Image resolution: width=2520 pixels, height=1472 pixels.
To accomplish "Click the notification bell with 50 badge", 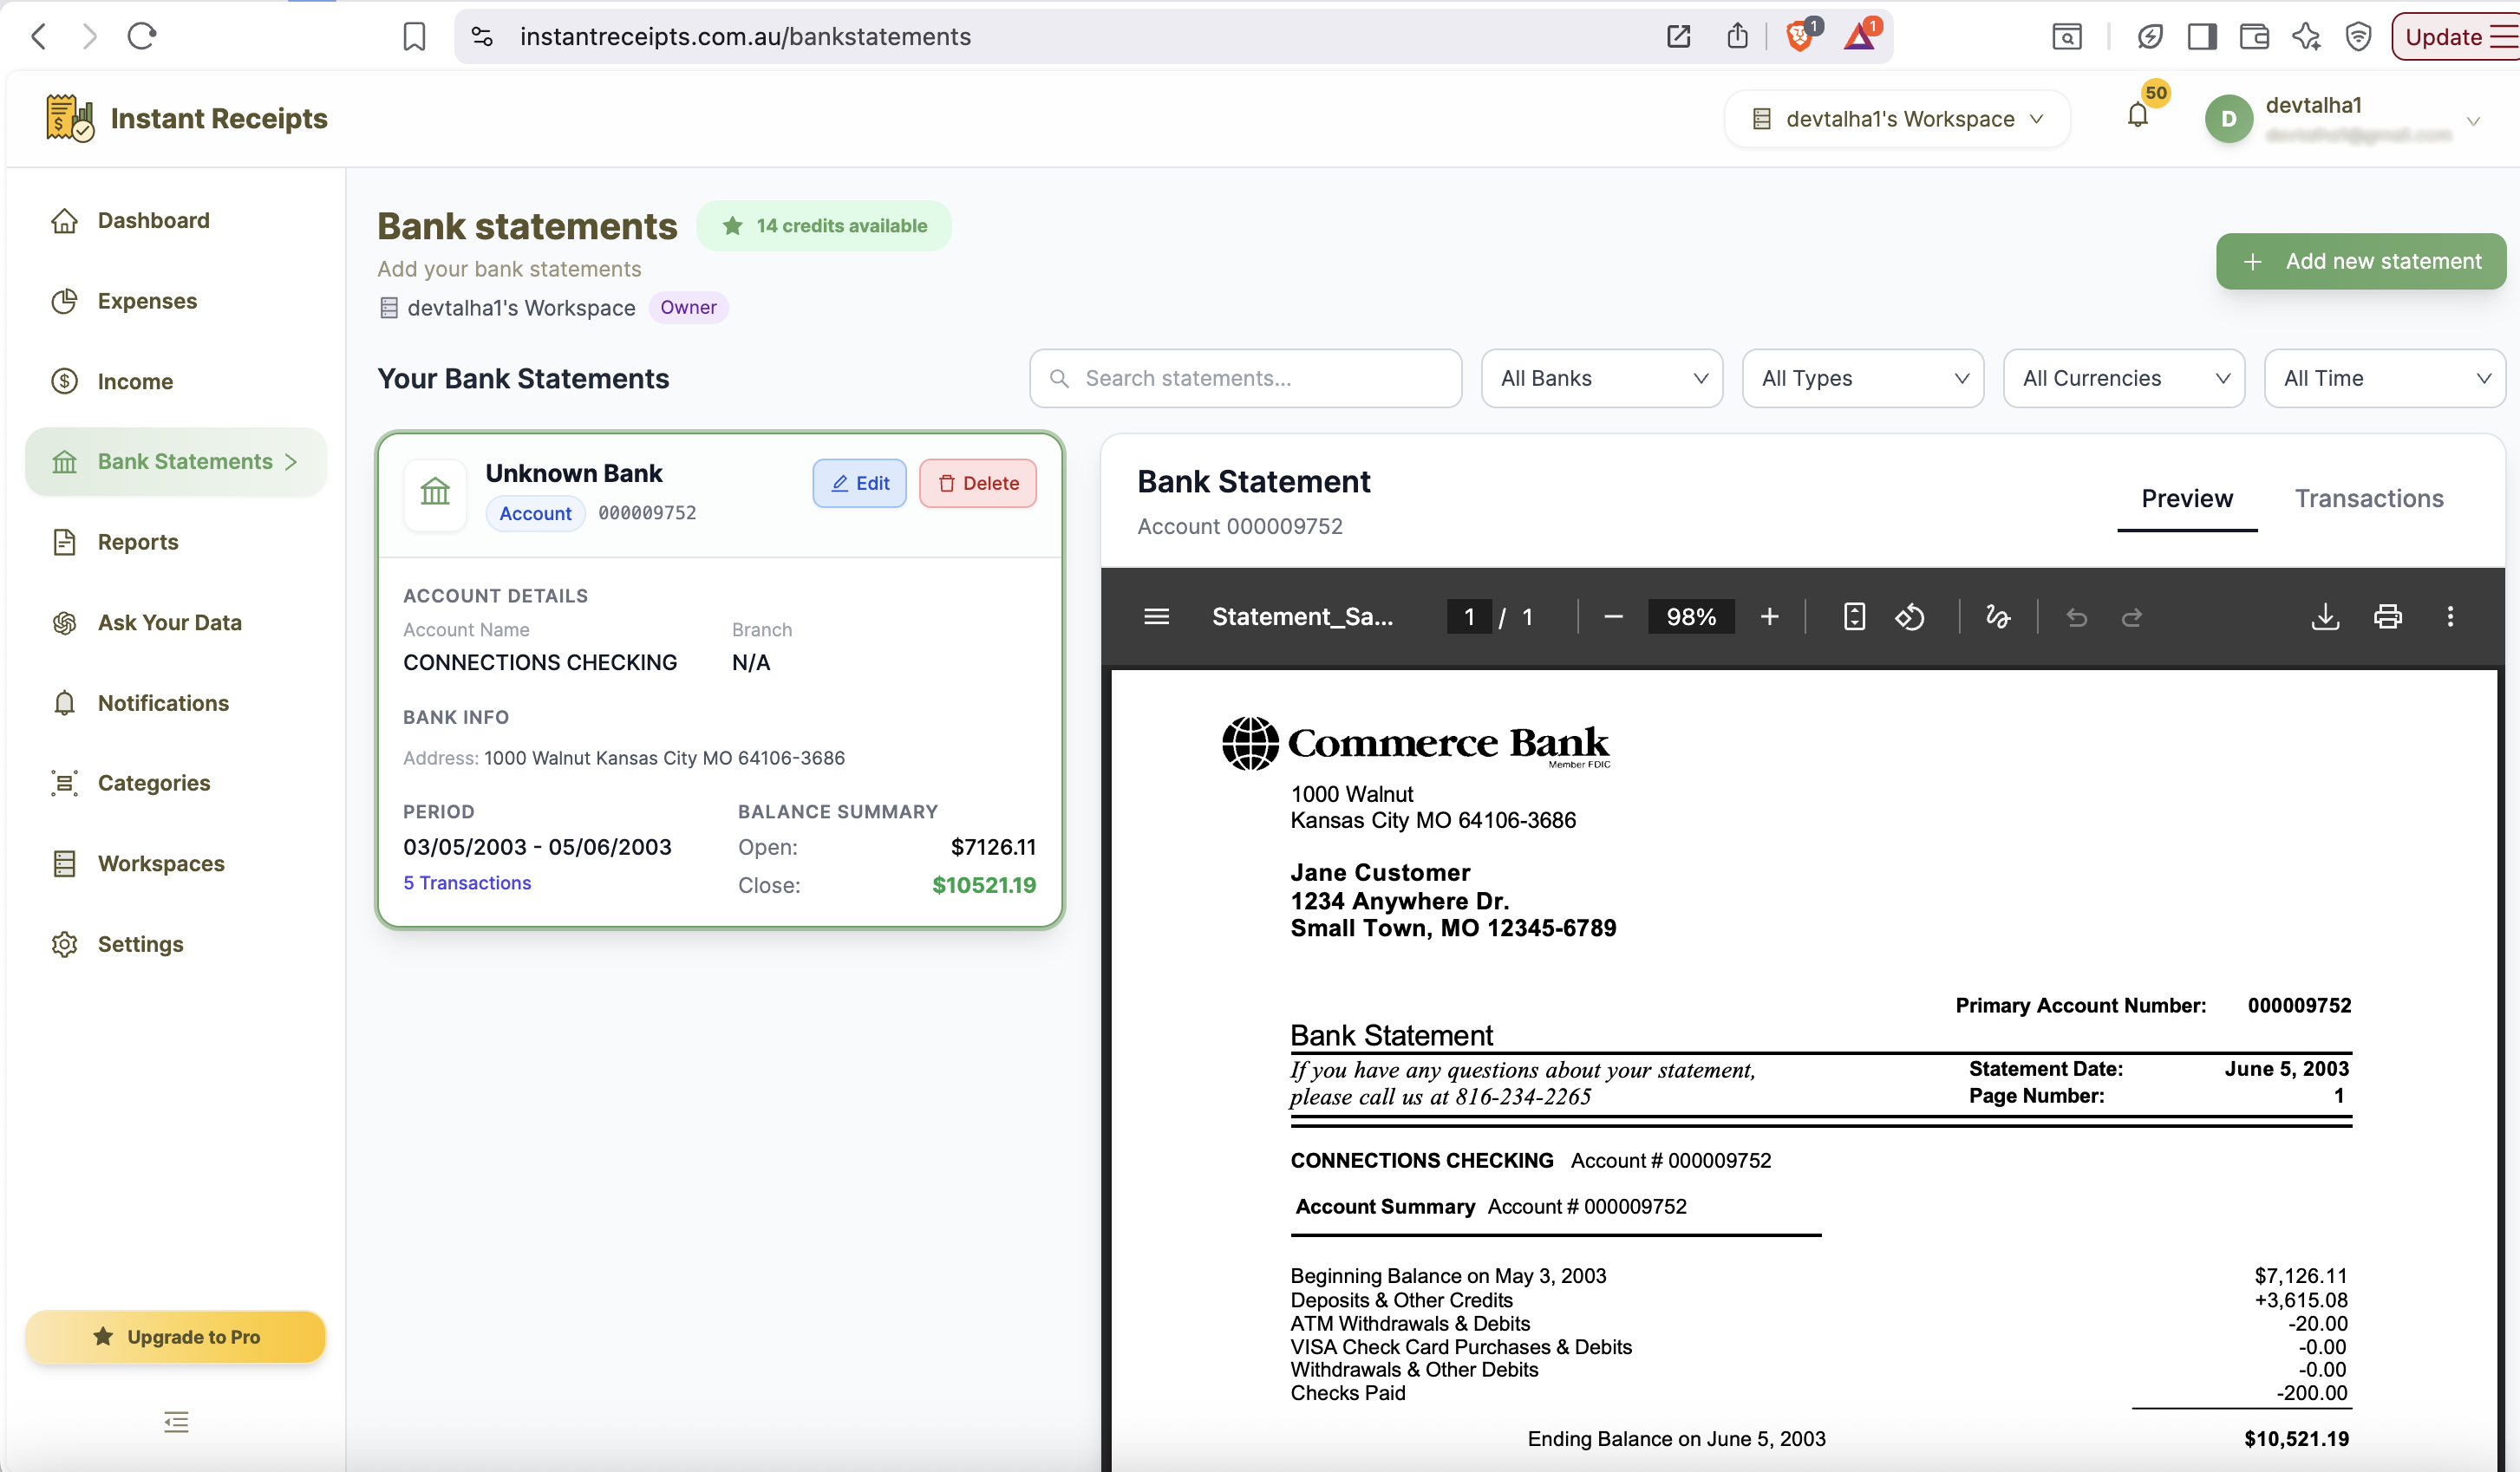I will pos(2138,116).
